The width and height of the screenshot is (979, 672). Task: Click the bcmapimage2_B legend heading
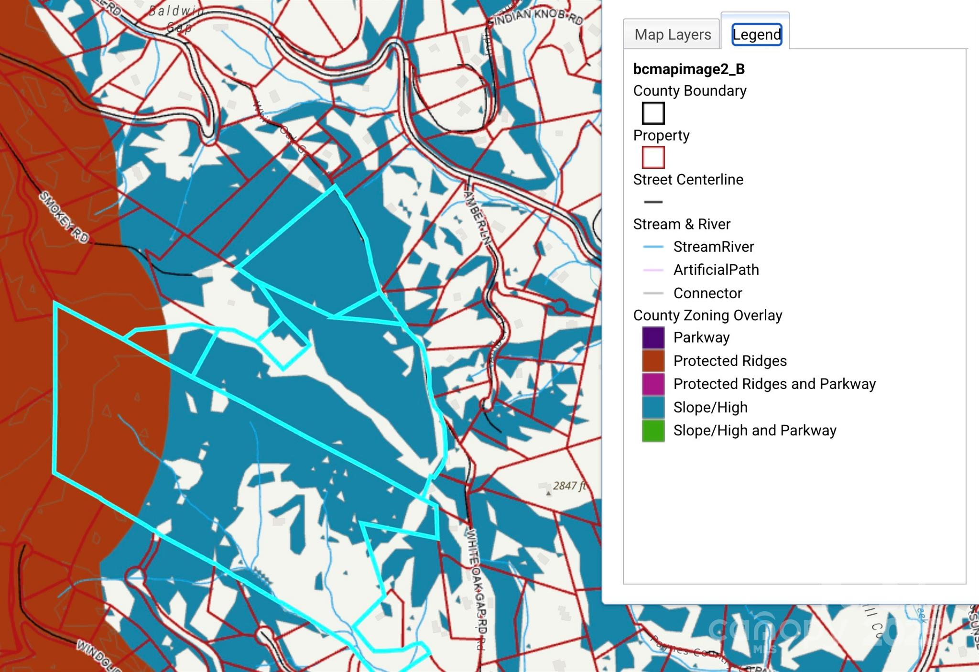pyautogui.click(x=688, y=69)
